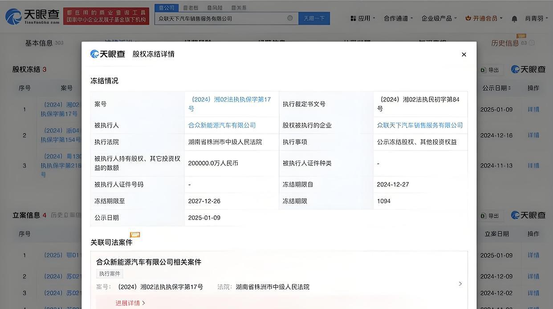This screenshot has height=309, width=553.
Task: Open the 开通会员 dropdown
Action: tap(484, 18)
